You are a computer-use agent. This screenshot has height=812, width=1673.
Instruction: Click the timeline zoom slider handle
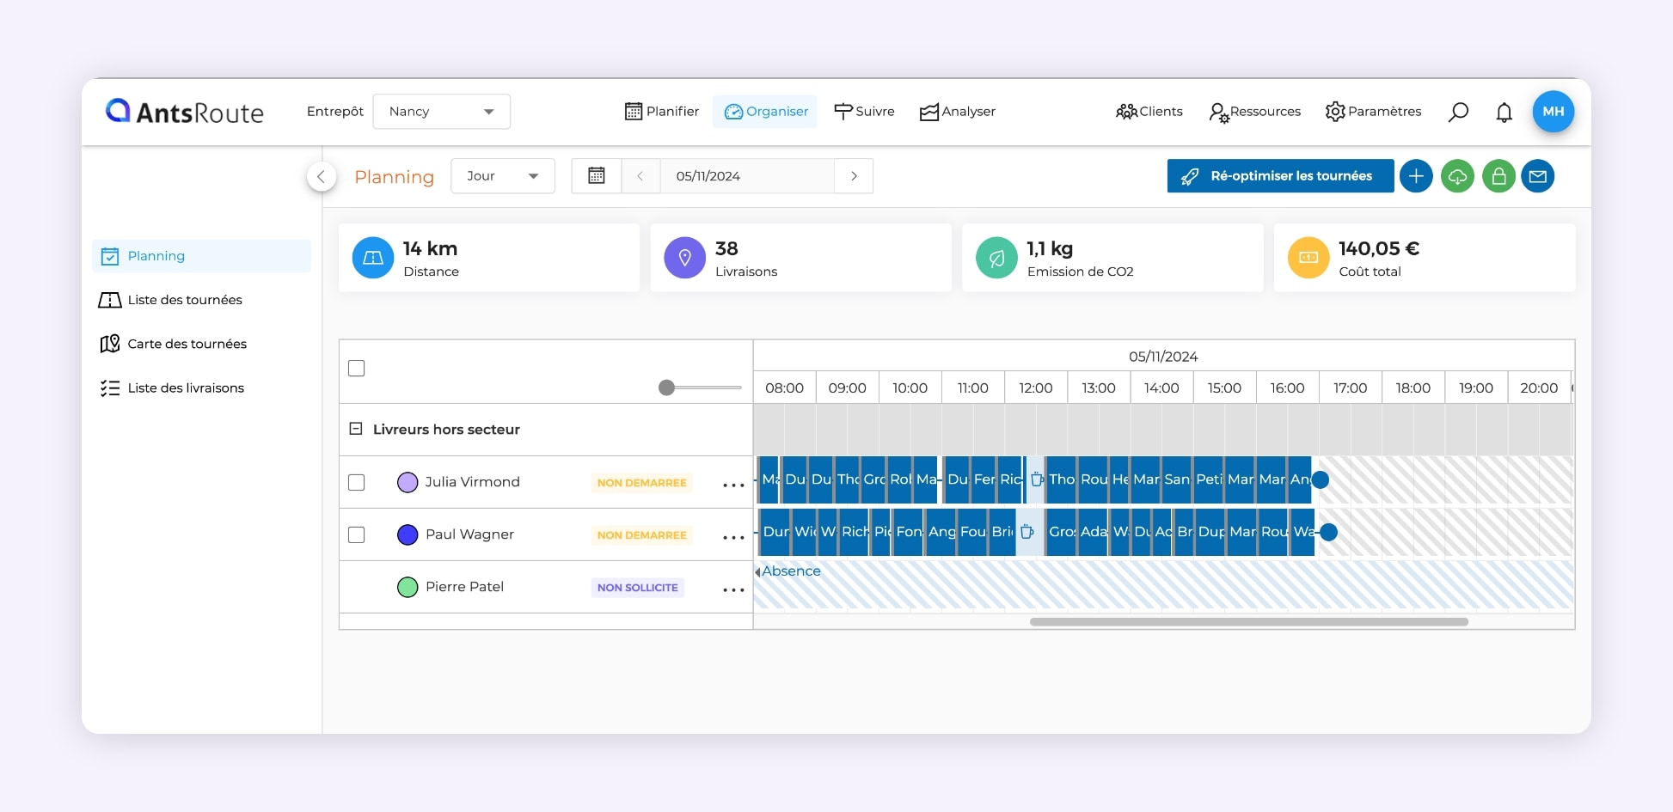pyautogui.click(x=666, y=388)
